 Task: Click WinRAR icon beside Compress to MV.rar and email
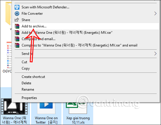(x=17, y=45)
